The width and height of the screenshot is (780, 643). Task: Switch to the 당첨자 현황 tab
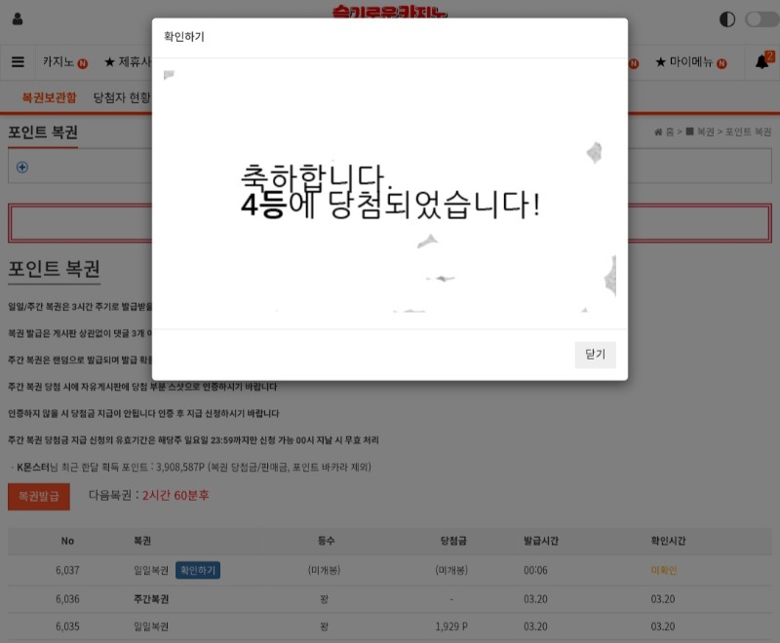pos(122,97)
